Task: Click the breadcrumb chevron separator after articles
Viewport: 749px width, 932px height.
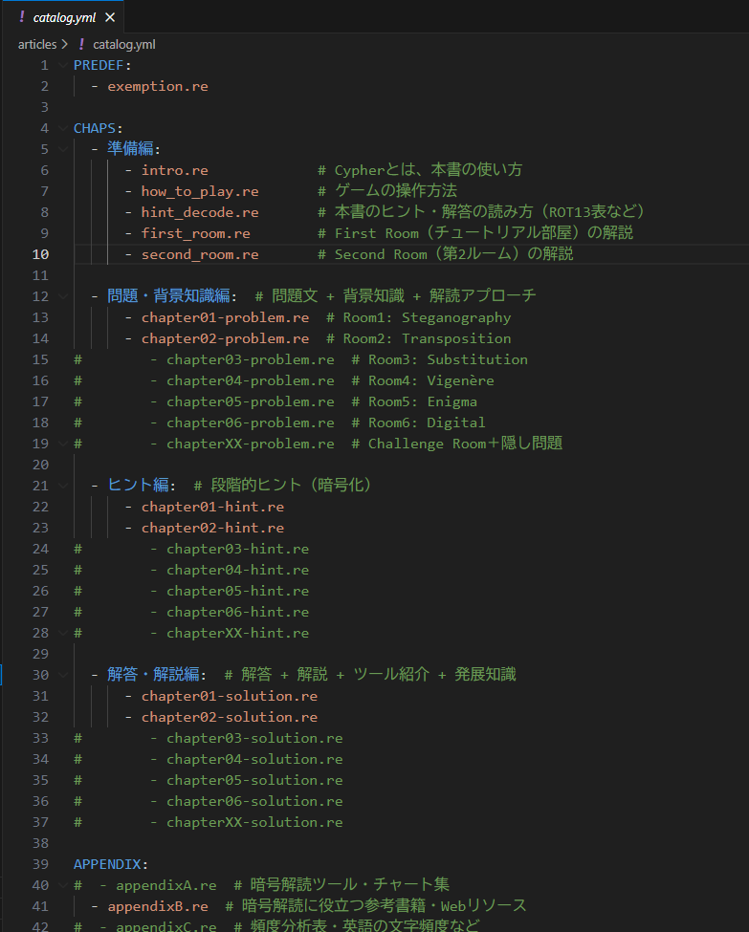Action: tap(64, 44)
